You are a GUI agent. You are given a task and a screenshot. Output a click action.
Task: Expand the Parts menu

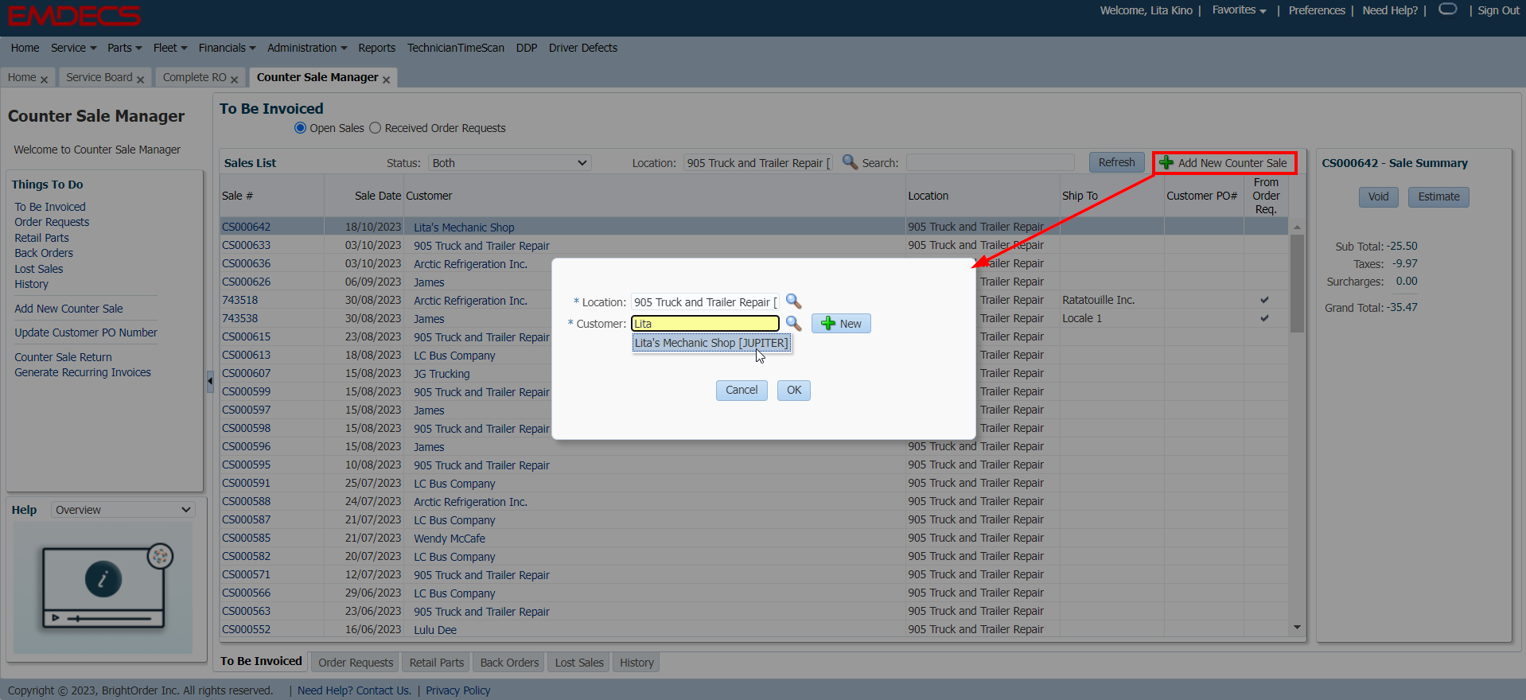(x=124, y=48)
